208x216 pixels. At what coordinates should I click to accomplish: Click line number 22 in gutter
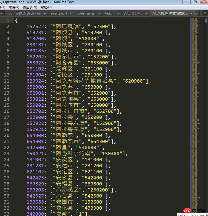pyautogui.click(x=6, y=147)
